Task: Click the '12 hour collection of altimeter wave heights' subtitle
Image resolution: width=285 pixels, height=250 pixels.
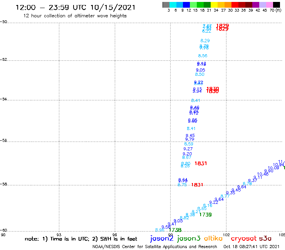Action: click(x=75, y=16)
